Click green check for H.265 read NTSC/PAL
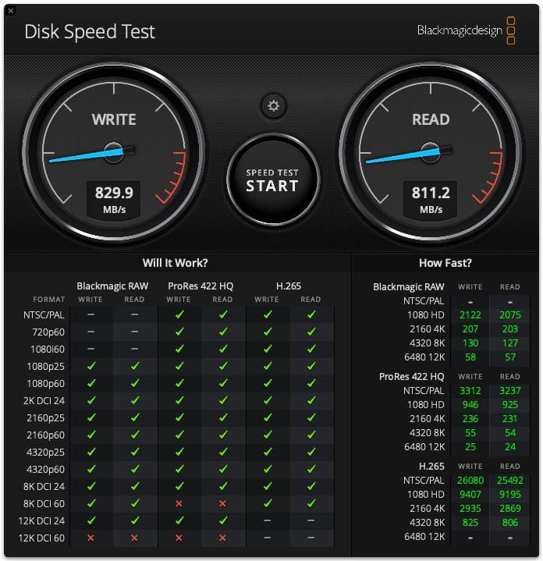Screen dimensions: 543x561 tap(311, 314)
